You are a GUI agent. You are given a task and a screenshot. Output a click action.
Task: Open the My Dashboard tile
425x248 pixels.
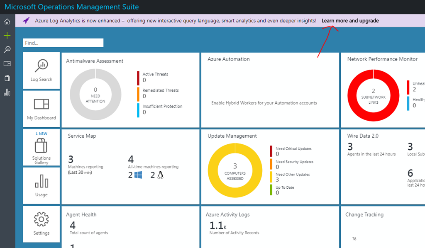tap(42, 108)
